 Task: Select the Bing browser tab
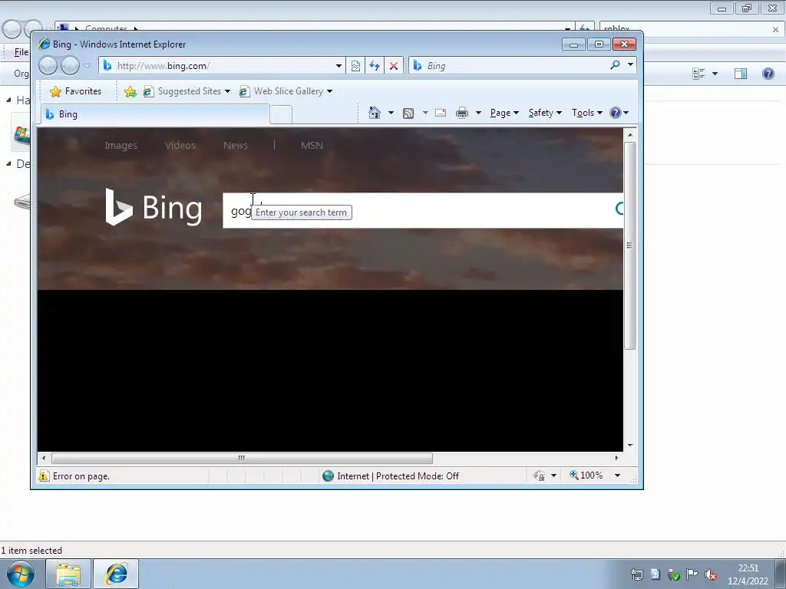[x=155, y=114]
